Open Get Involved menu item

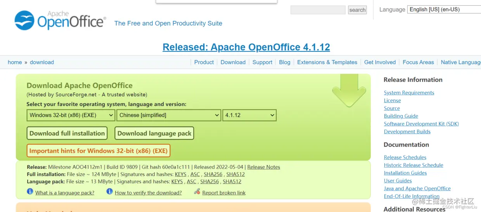tap(380, 62)
